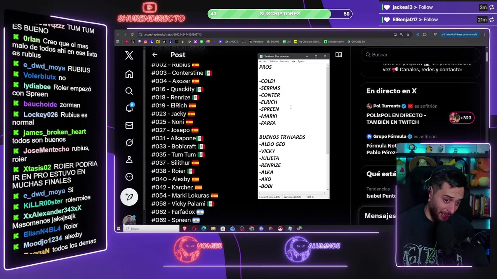Go to Home in X sidebar

tap(129, 74)
